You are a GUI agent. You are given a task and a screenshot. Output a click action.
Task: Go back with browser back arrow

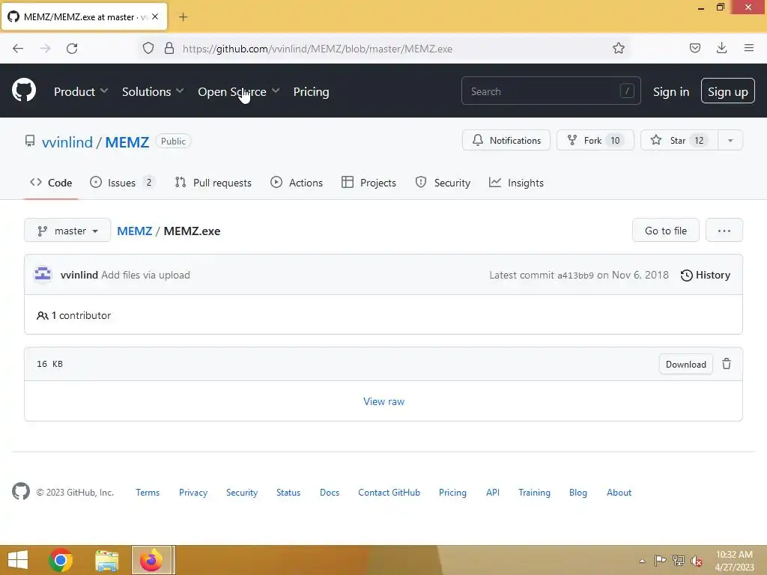tap(18, 49)
